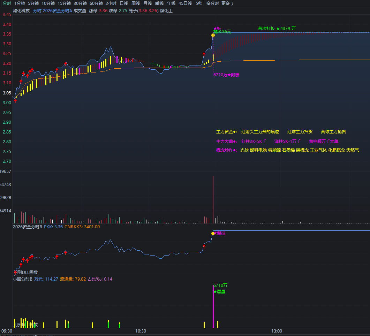The height and width of the screenshot is (336, 370).
Task: Click the red arrow near 3.00 open
Action: (15, 101)
